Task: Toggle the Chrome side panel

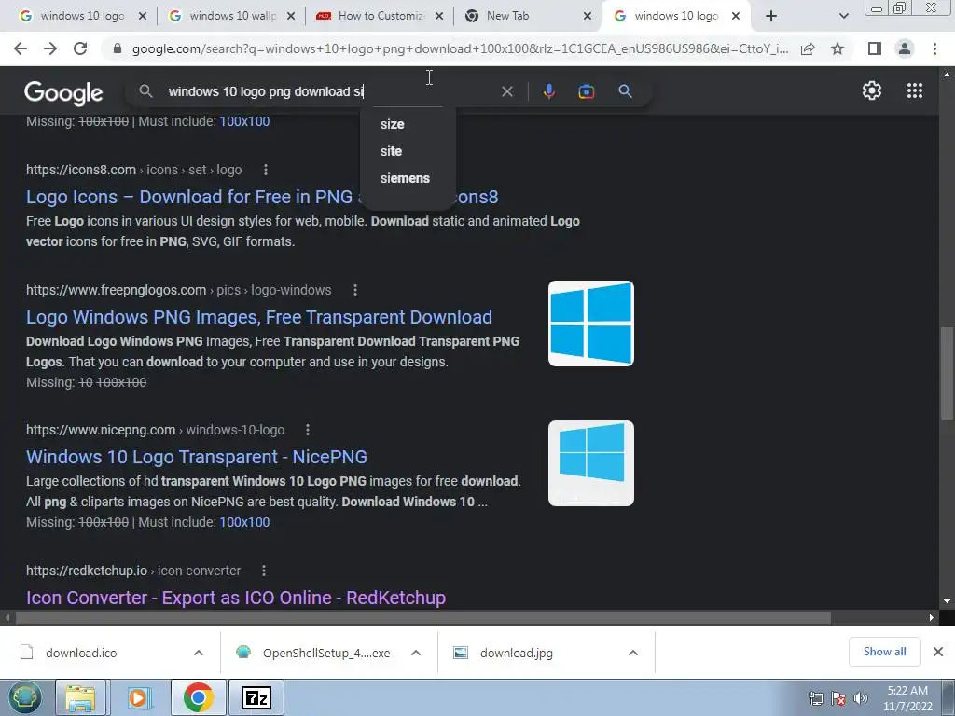Action: [875, 48]
